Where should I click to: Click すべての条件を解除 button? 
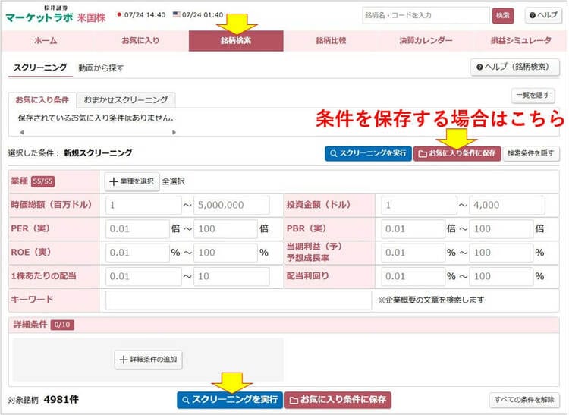pyautogui.click(x=524, y=400)
